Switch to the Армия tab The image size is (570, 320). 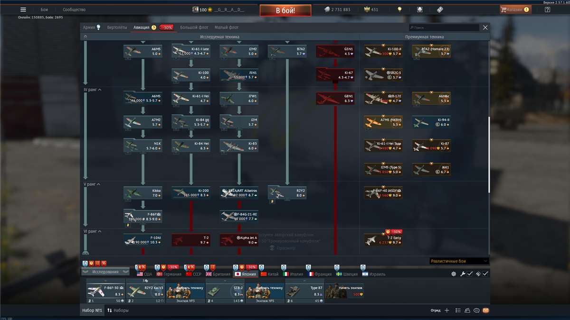tap(92, 27)
